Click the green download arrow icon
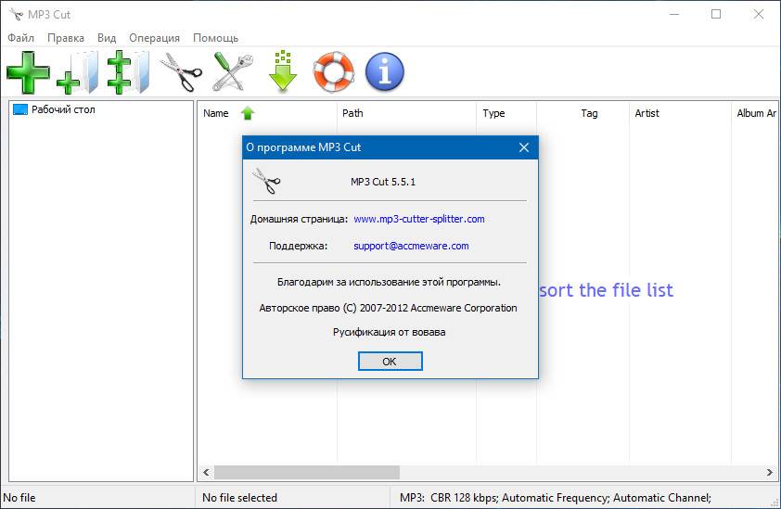The width and height of the screenshot is (781, 509). [282, 70]
